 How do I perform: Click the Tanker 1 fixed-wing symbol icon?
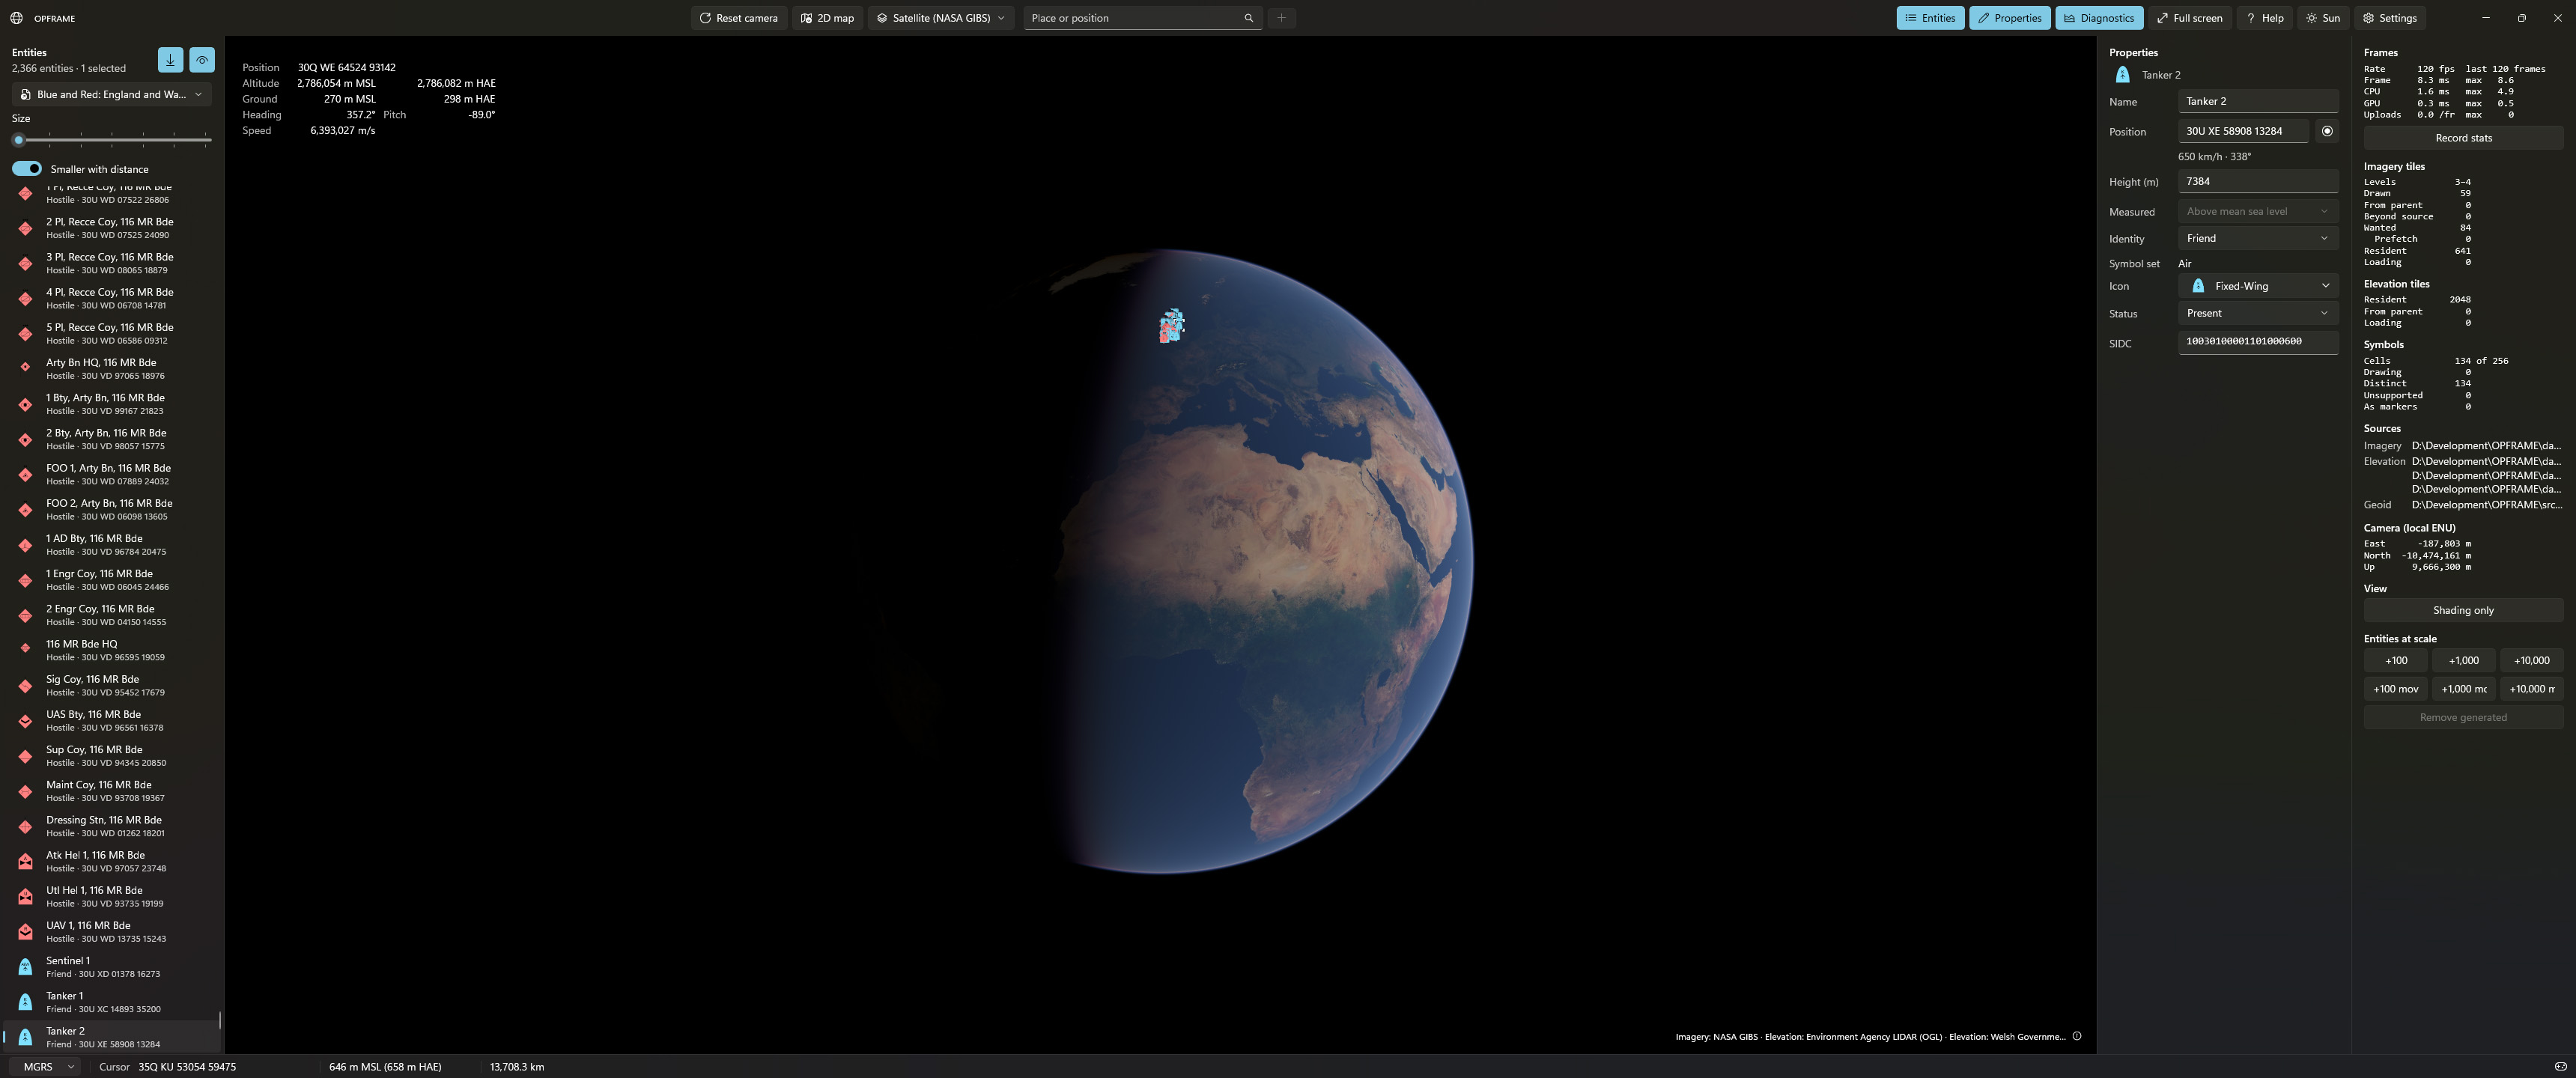pyautogui.click(x=25, y=1002)
